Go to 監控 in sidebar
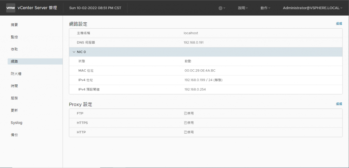Image resolution: width=349 pixels, height=168 pixels. click(14, 37)
